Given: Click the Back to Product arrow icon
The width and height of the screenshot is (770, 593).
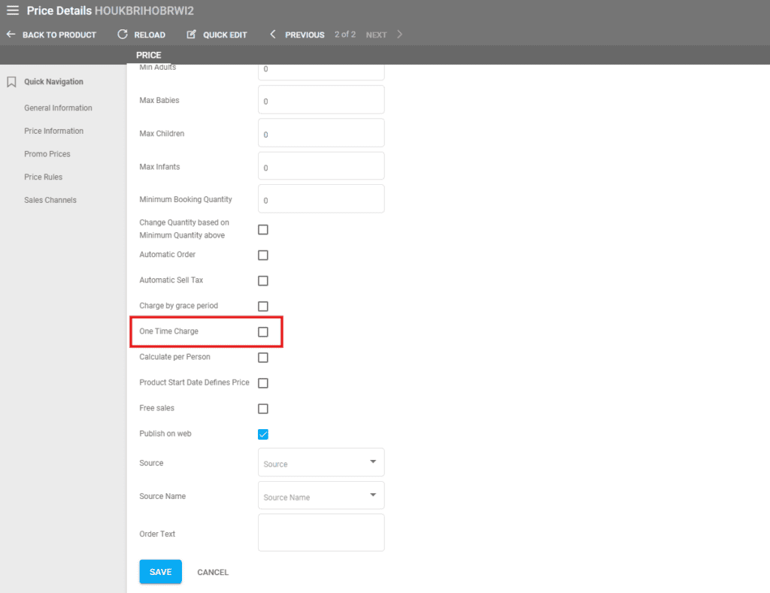Looking at the screenshot, I should click(11, 35).
